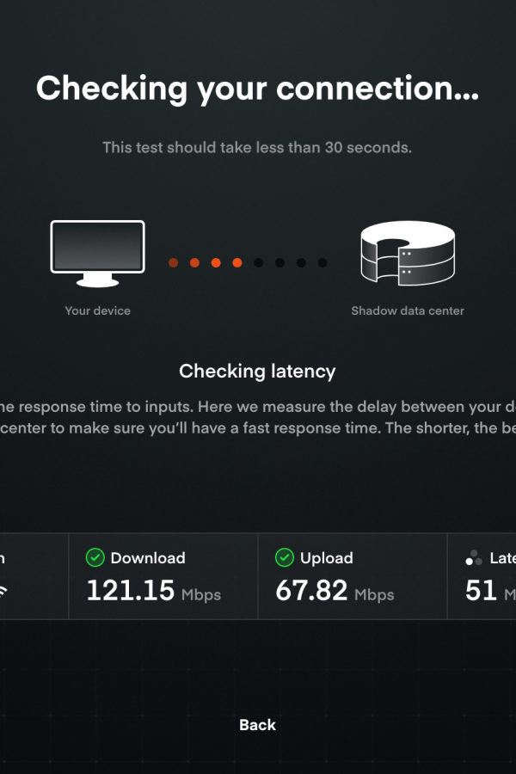This screenshot has width=516, height=774.
Task: Click the last black progress dot
Action: point(322,262)
